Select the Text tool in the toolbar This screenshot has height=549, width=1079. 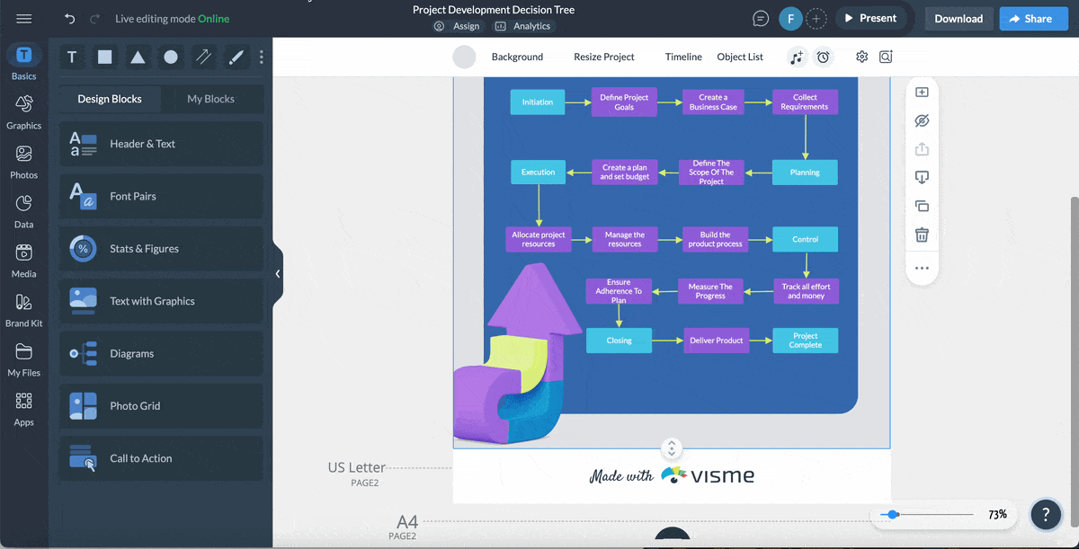72,58
